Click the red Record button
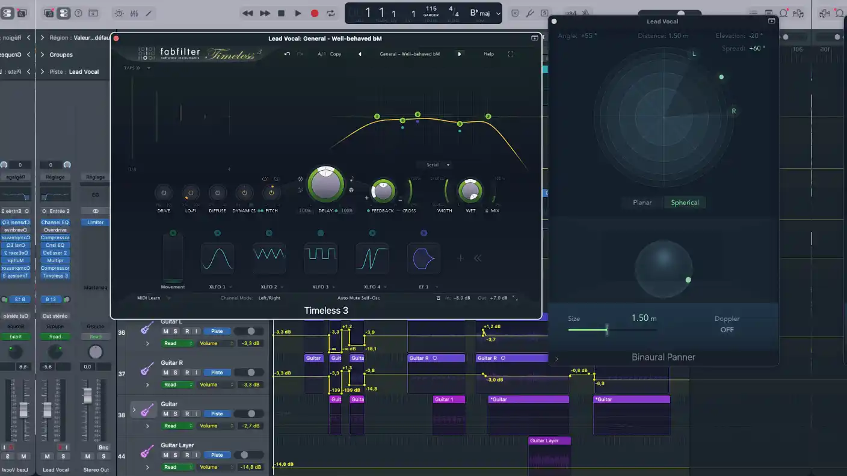 coord(314,13)
